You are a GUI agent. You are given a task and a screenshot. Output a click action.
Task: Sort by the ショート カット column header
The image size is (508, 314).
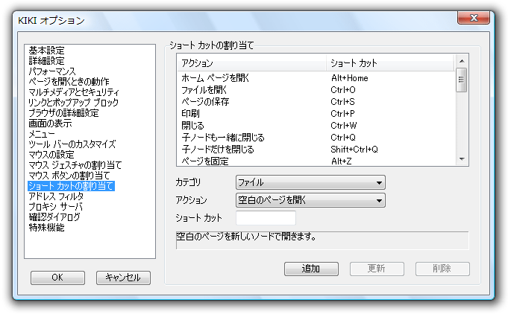[389, 63]
